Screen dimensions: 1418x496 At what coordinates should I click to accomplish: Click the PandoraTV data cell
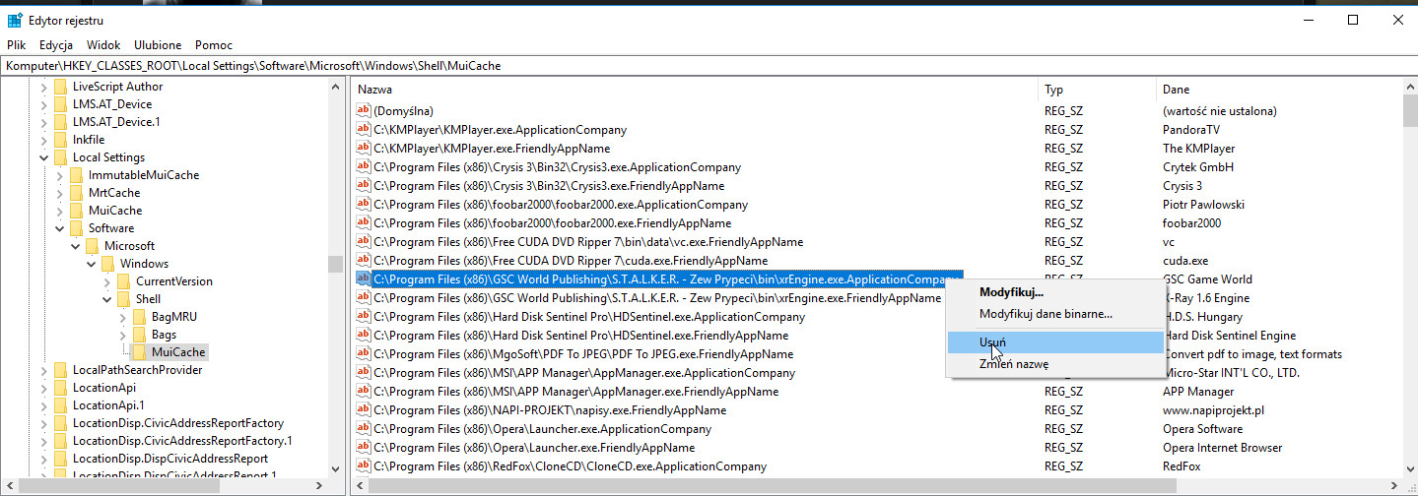coord(1191,130)
